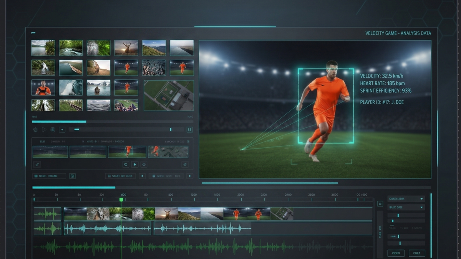This screenshot has width=461, height=259.
Task: Click the "PLAYER ID: #17: J. DOE" label
Action: pyautogui.click(x=382, y=102)
